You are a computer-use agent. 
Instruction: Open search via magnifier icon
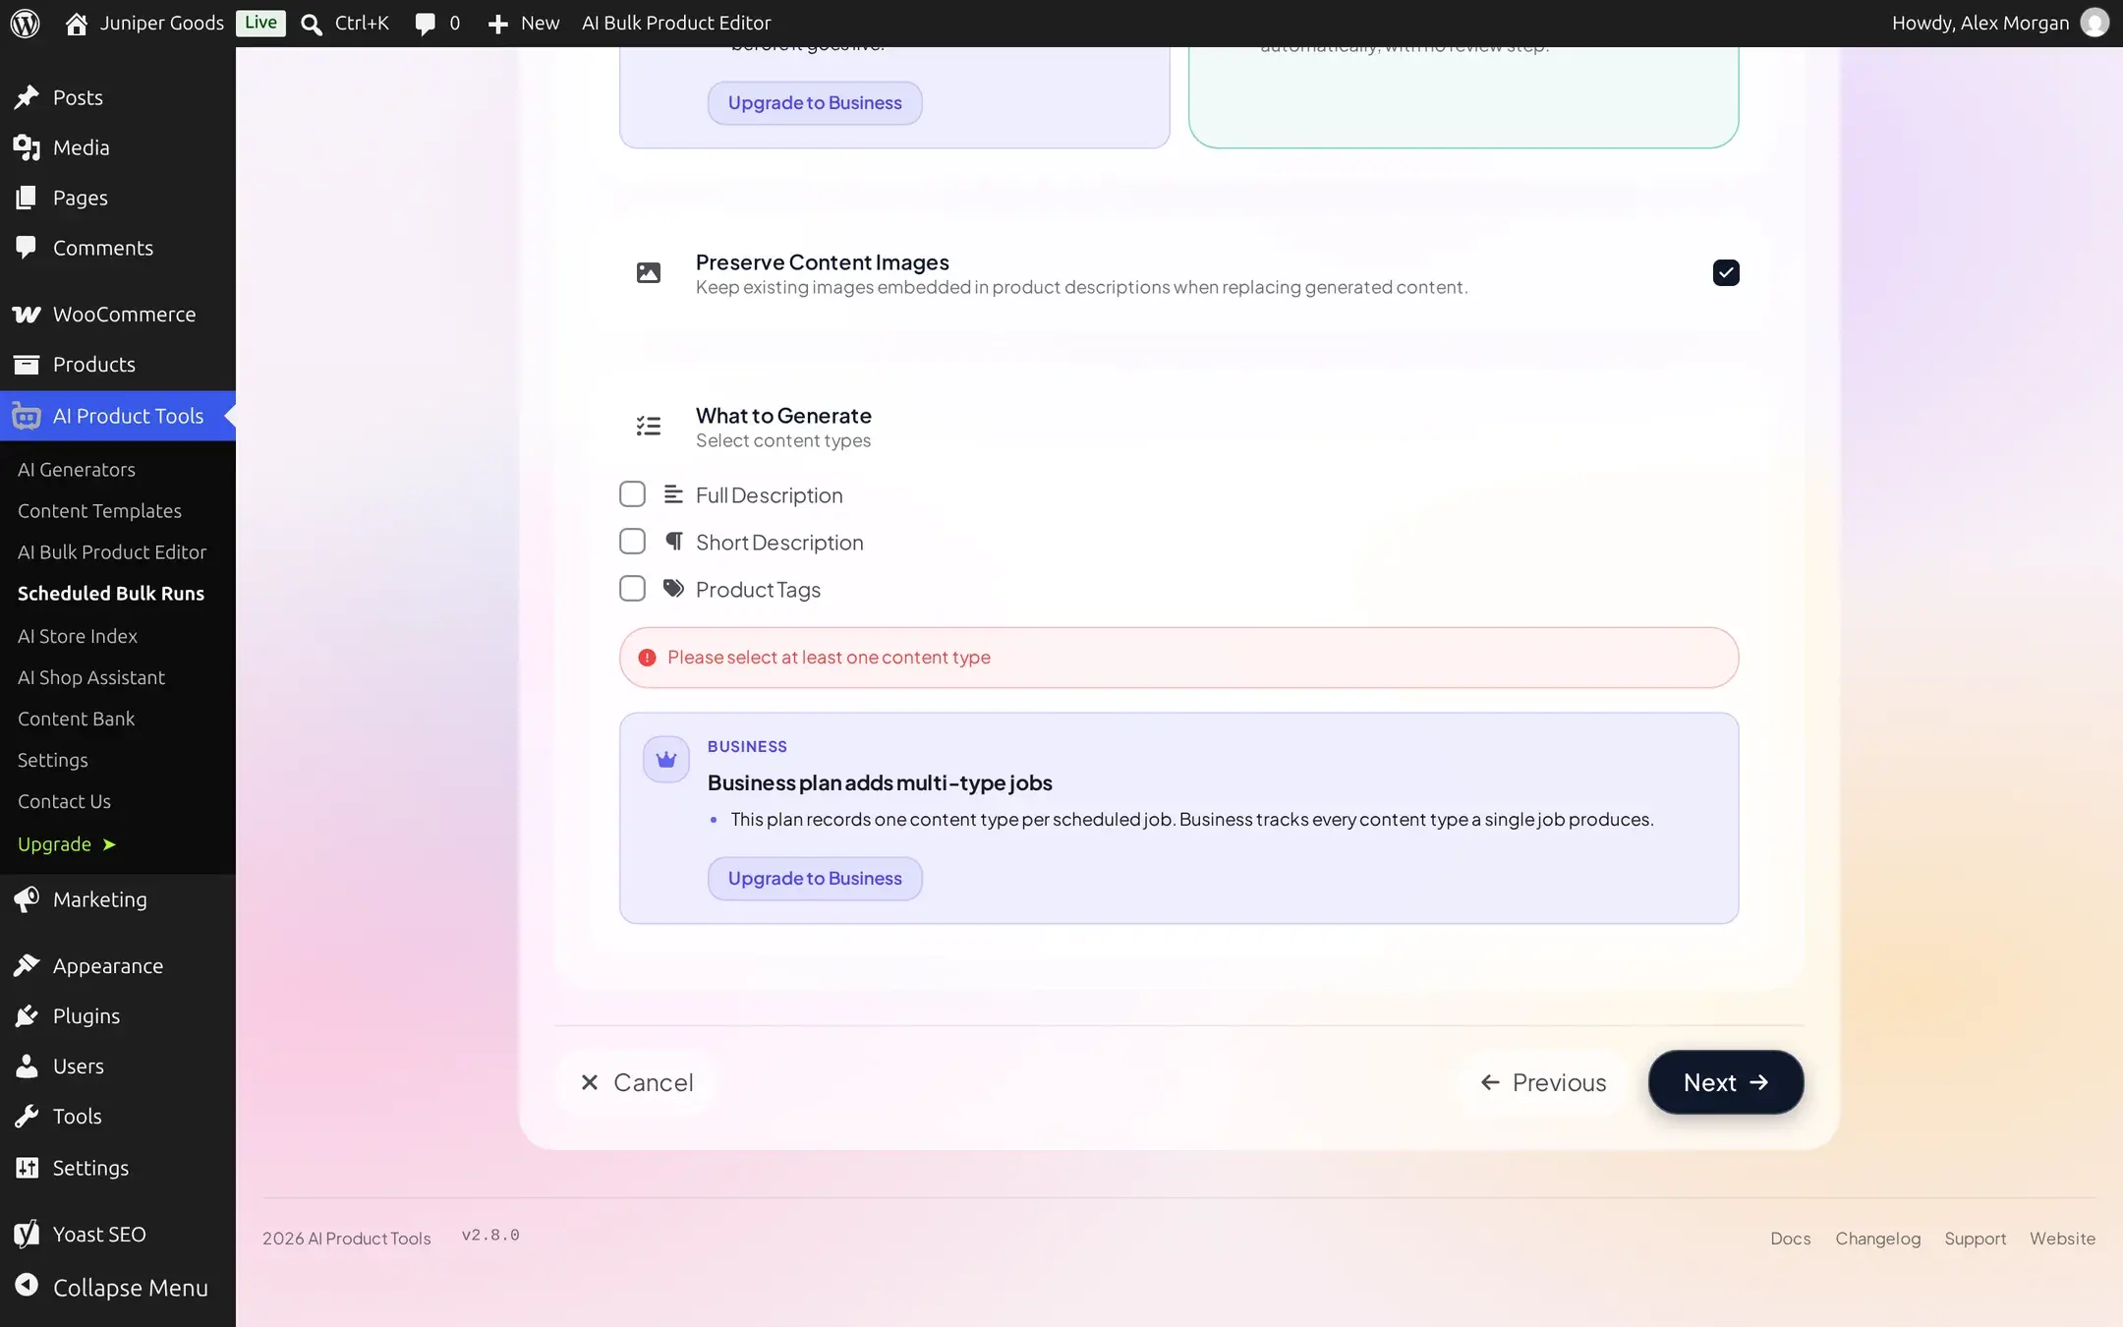pyautogui.click(x=311, y=24)
